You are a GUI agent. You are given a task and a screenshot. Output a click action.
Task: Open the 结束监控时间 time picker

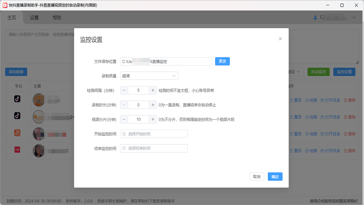(154, 148)
